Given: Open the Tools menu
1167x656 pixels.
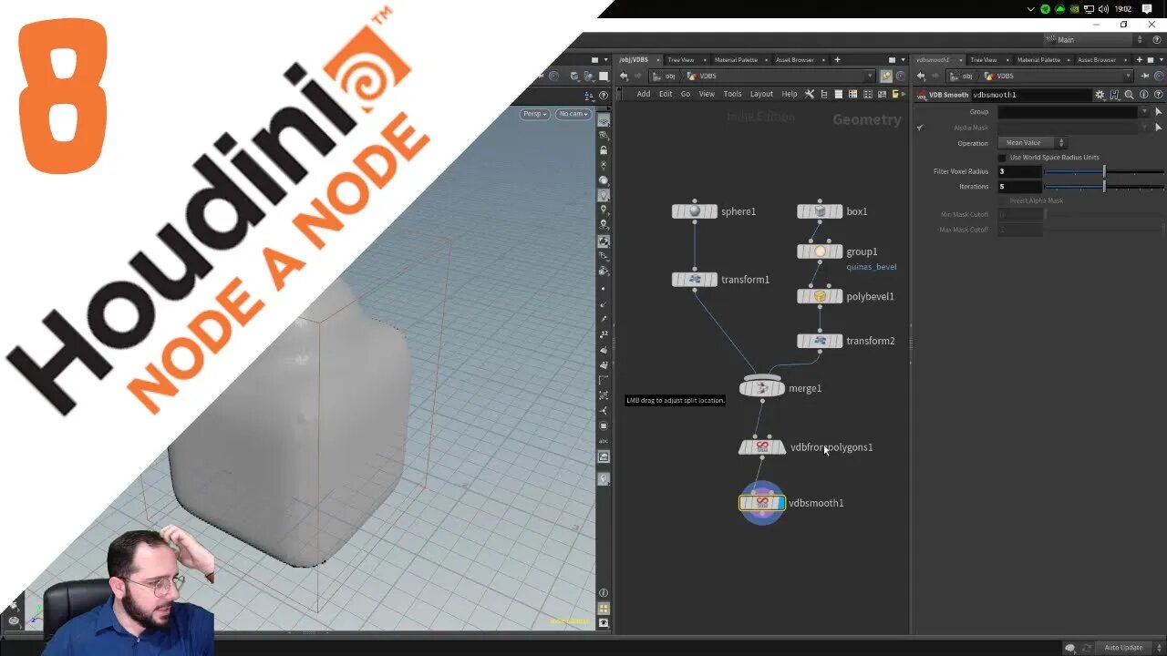Looking at the screenshot, I should point(733,94).
